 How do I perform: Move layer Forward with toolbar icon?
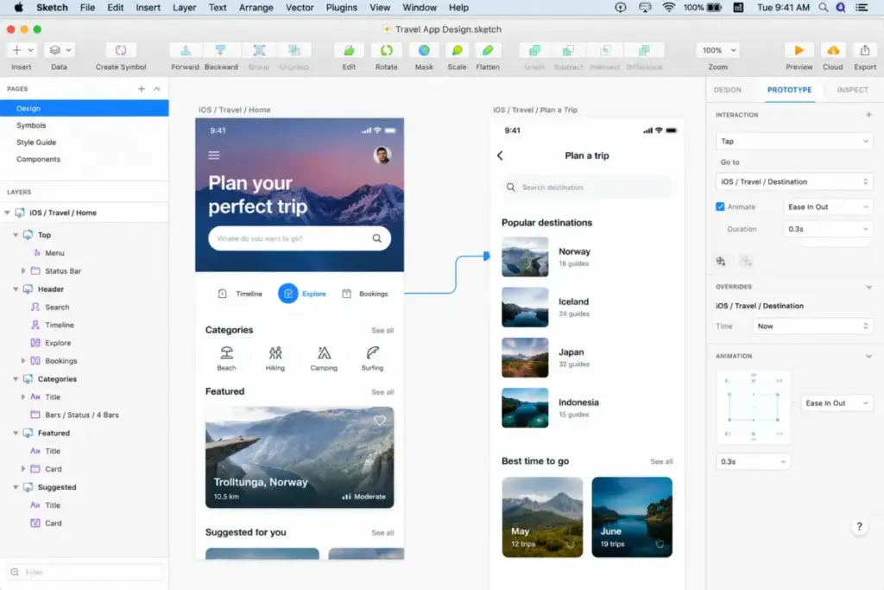185,50
